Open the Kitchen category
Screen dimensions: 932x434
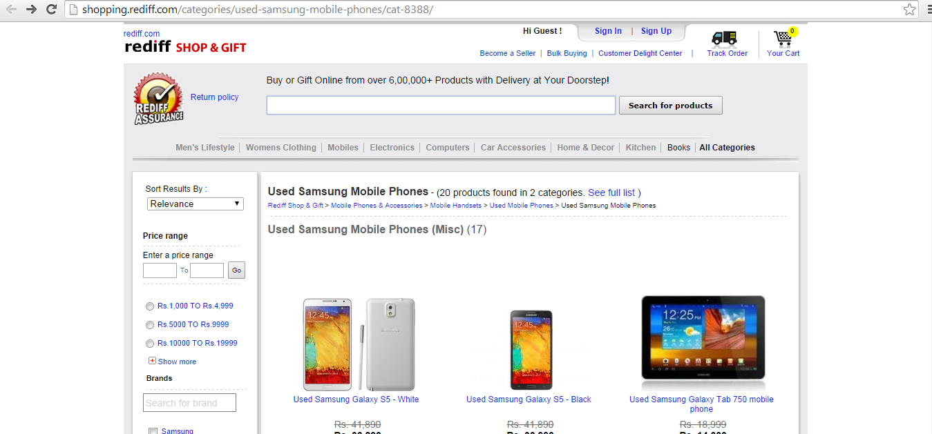[x=640, y=148]
